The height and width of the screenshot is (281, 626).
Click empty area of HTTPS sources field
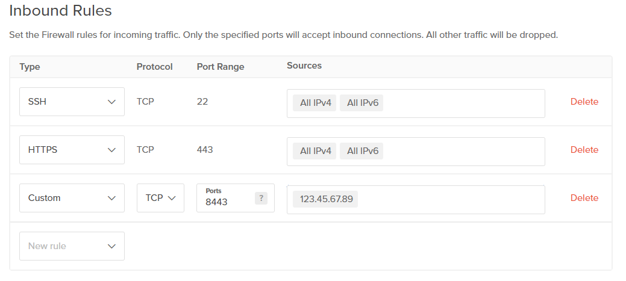(x=464, y=151)
